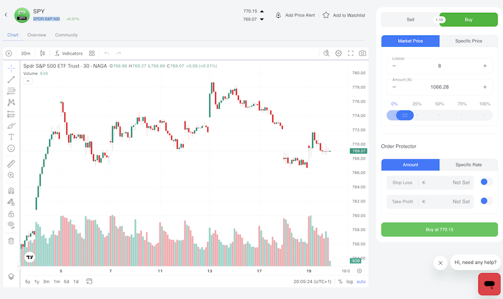Toggle stay in drawing mode pencil-lock icon
503x299 pixels.
click(11, 202)
